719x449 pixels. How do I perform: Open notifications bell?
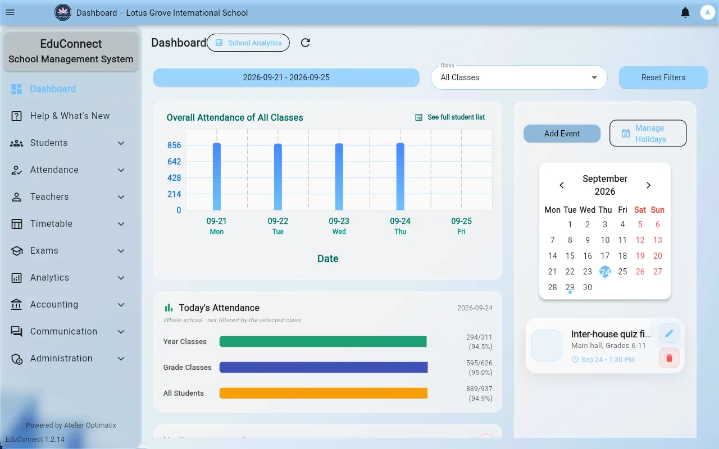(685, 12)
